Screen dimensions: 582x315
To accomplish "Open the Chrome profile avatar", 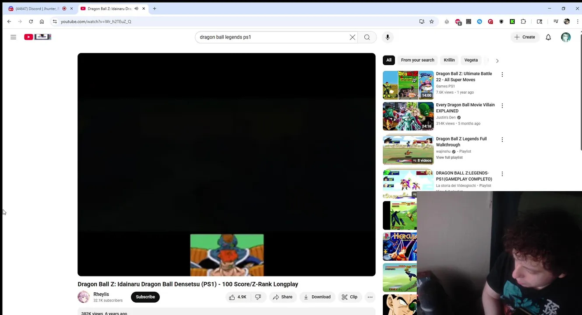I will click(x=567, y=21).
